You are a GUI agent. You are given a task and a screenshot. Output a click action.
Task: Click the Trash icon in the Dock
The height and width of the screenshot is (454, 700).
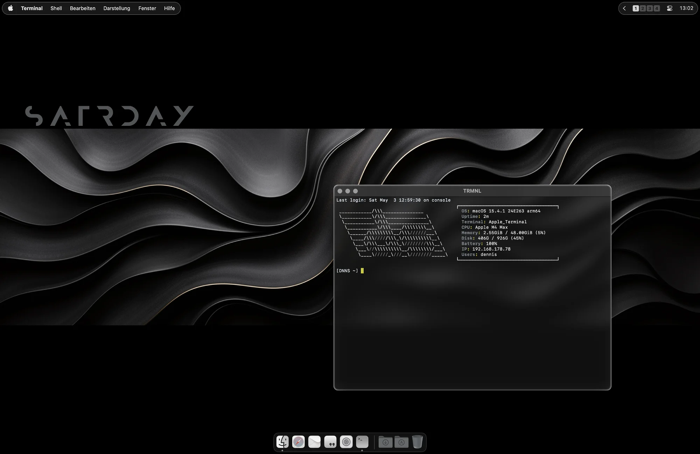tap(418, 442)
